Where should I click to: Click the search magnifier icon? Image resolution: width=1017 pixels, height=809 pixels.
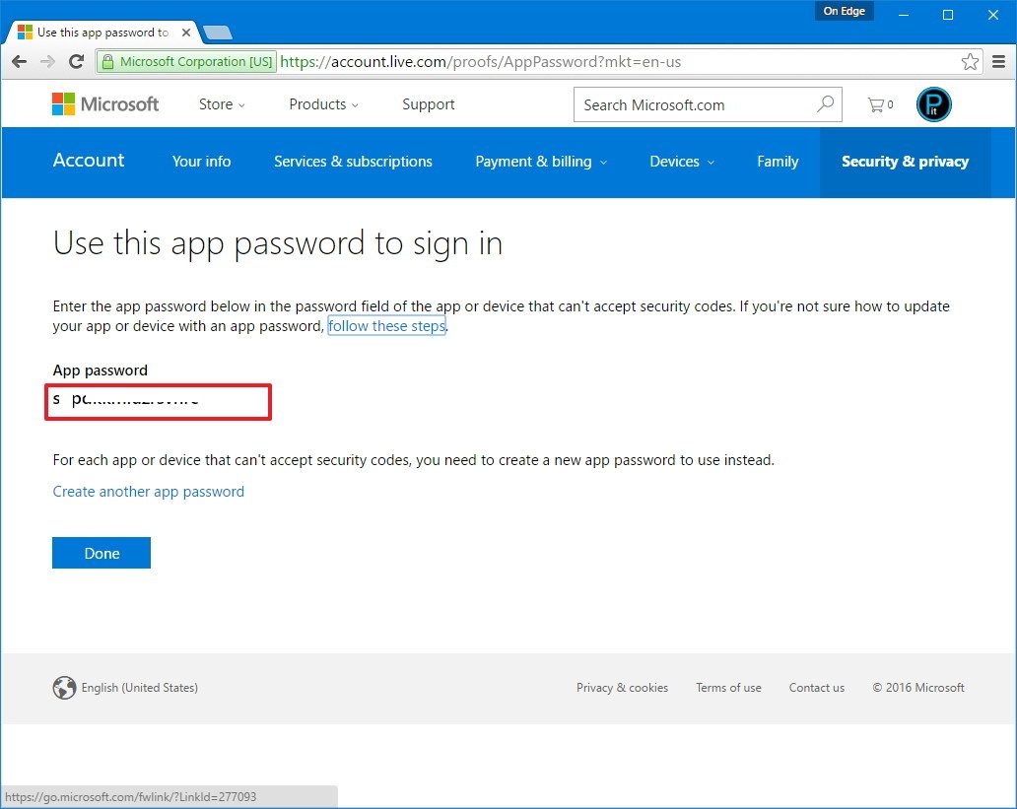point(825,103)
